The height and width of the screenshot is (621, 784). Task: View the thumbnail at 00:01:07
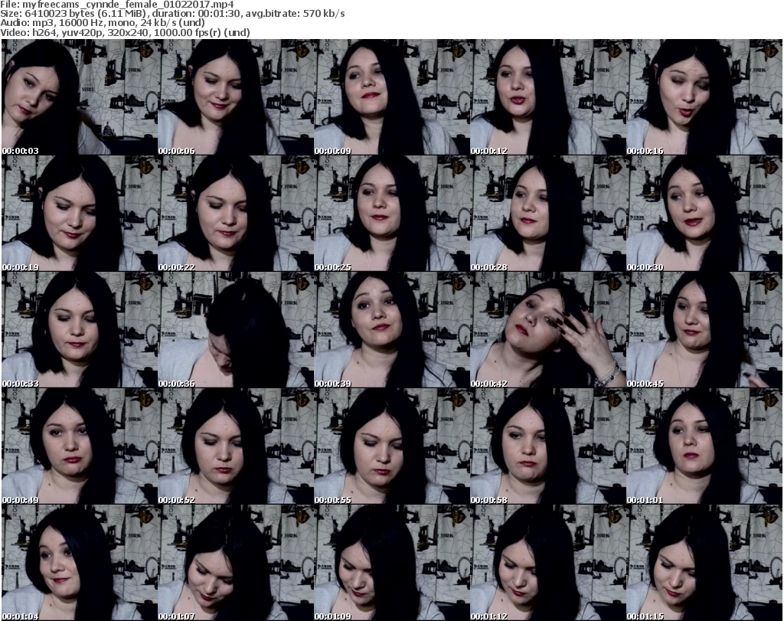(236, 563)
